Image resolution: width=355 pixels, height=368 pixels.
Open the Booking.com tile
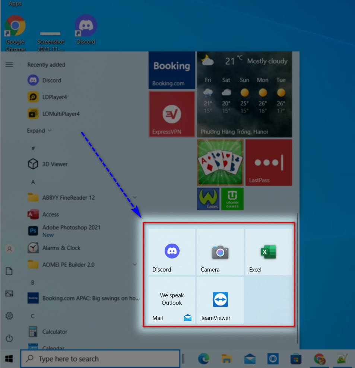(x=172, y=70)
